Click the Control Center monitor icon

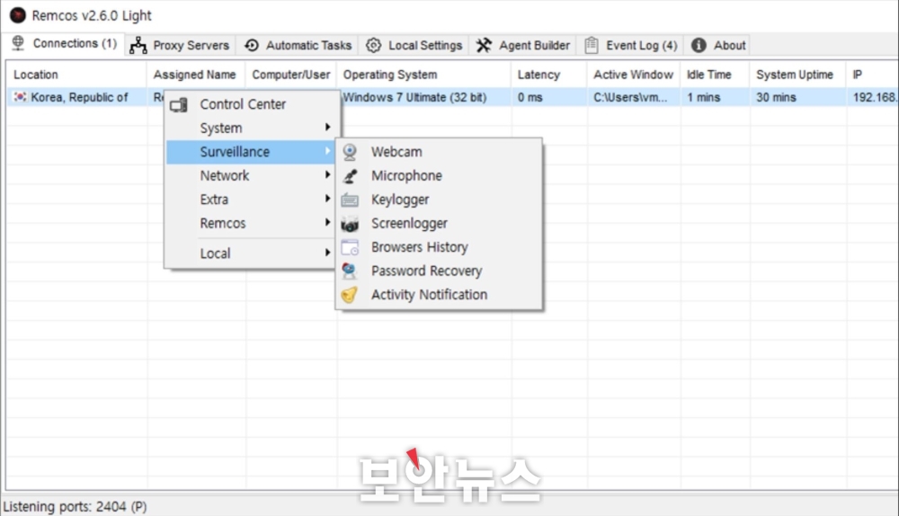point(179,105)
